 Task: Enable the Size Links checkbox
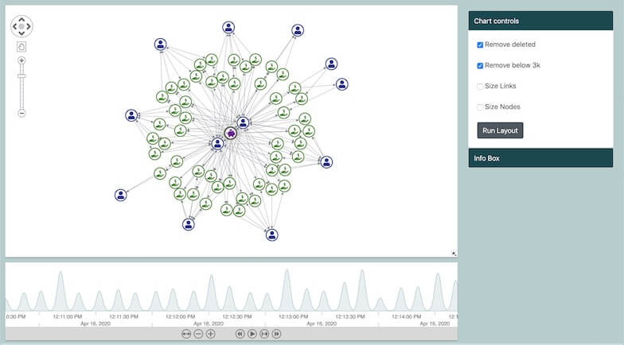point(480,86)
